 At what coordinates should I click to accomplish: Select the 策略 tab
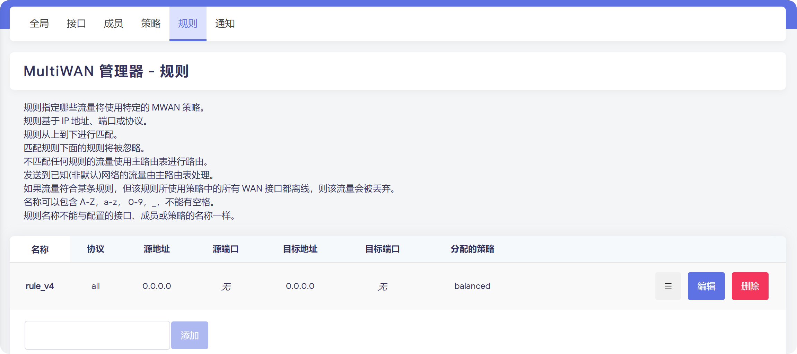(151, 24)
